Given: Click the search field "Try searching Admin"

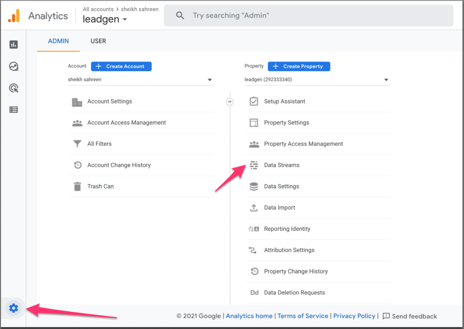Looking at the screenshot, I should click(x=309, y=15).
